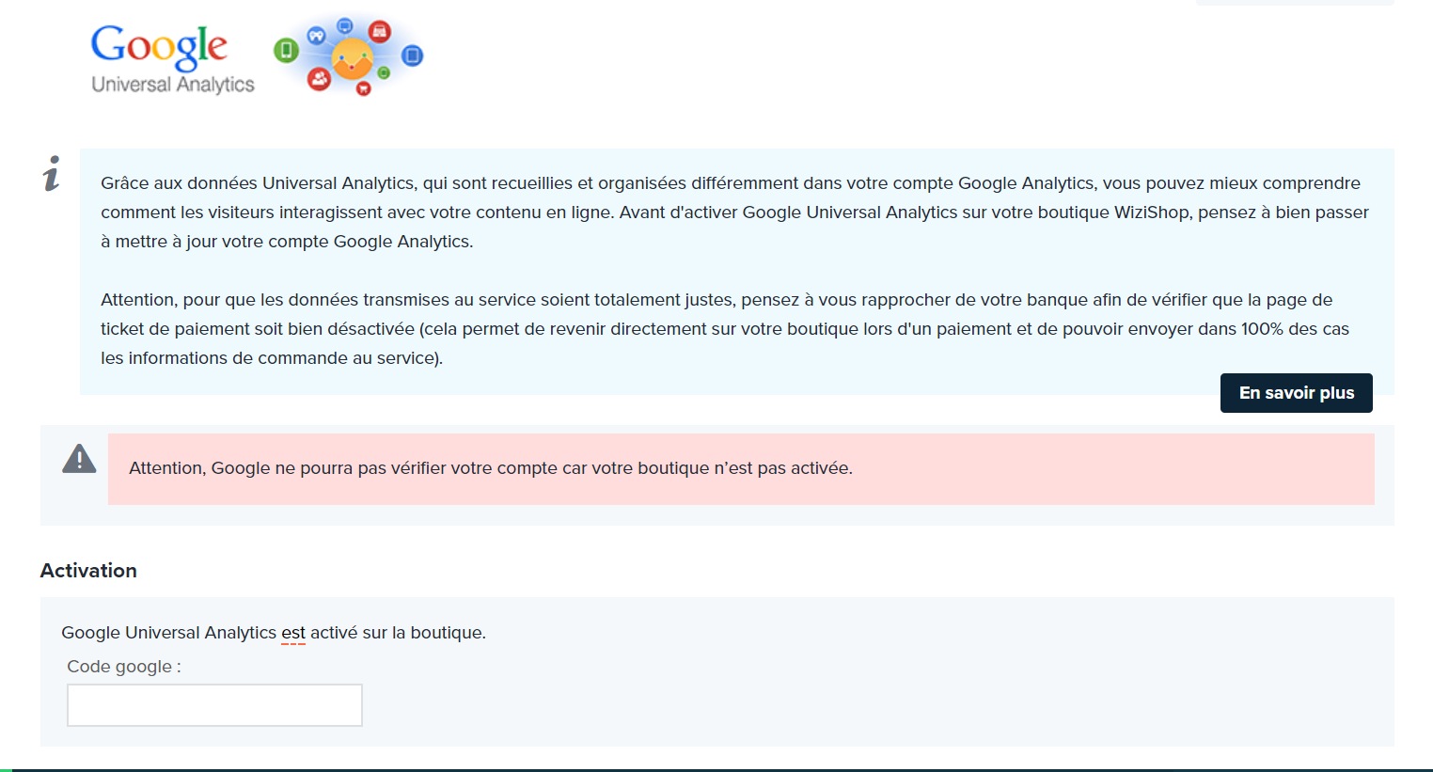Click the "Activation" section heading

click(x=88, y=571)
